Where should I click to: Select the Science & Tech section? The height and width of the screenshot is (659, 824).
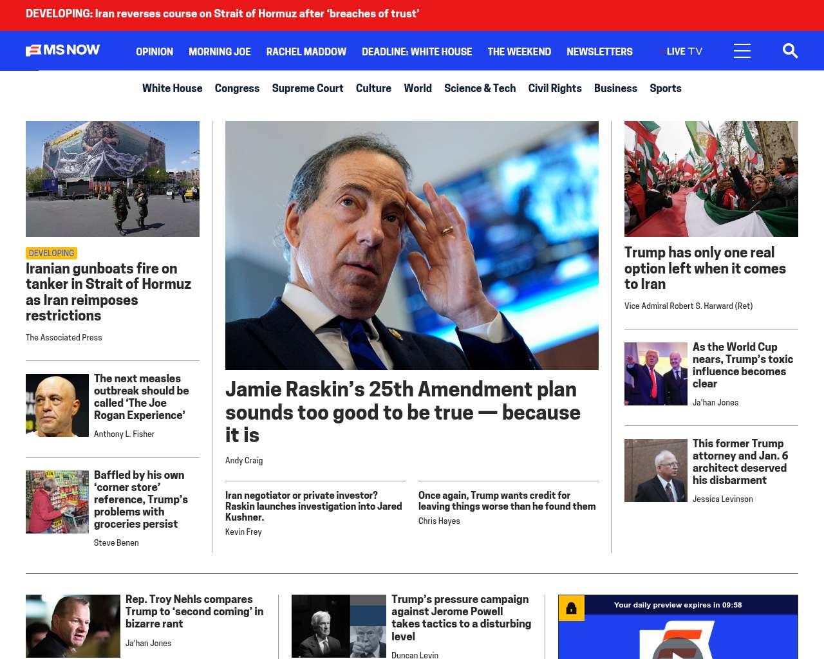[480, 88]
